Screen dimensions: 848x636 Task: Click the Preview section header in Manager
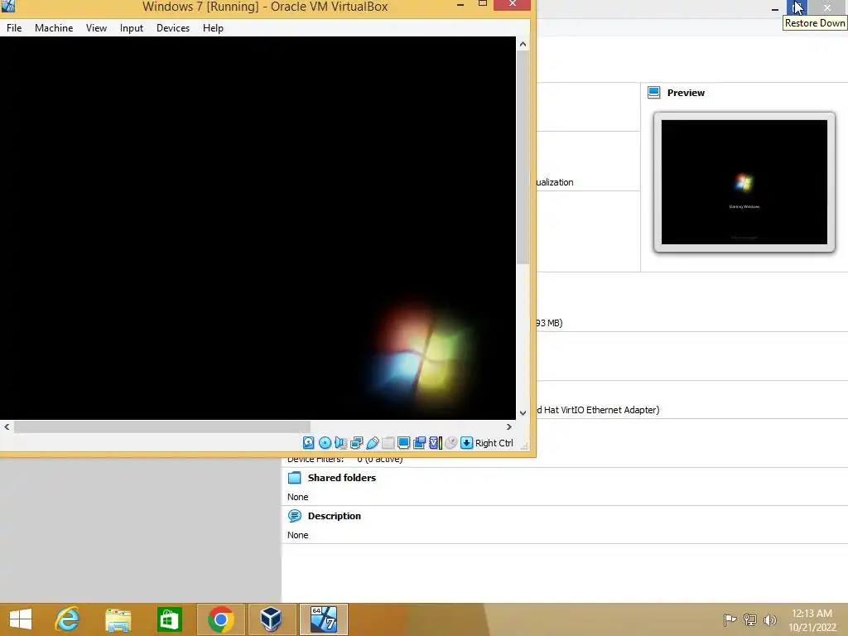(686, 93)
